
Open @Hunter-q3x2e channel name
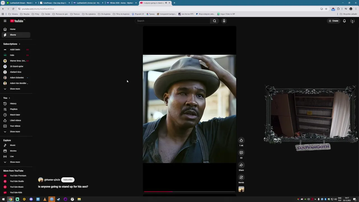52,180
